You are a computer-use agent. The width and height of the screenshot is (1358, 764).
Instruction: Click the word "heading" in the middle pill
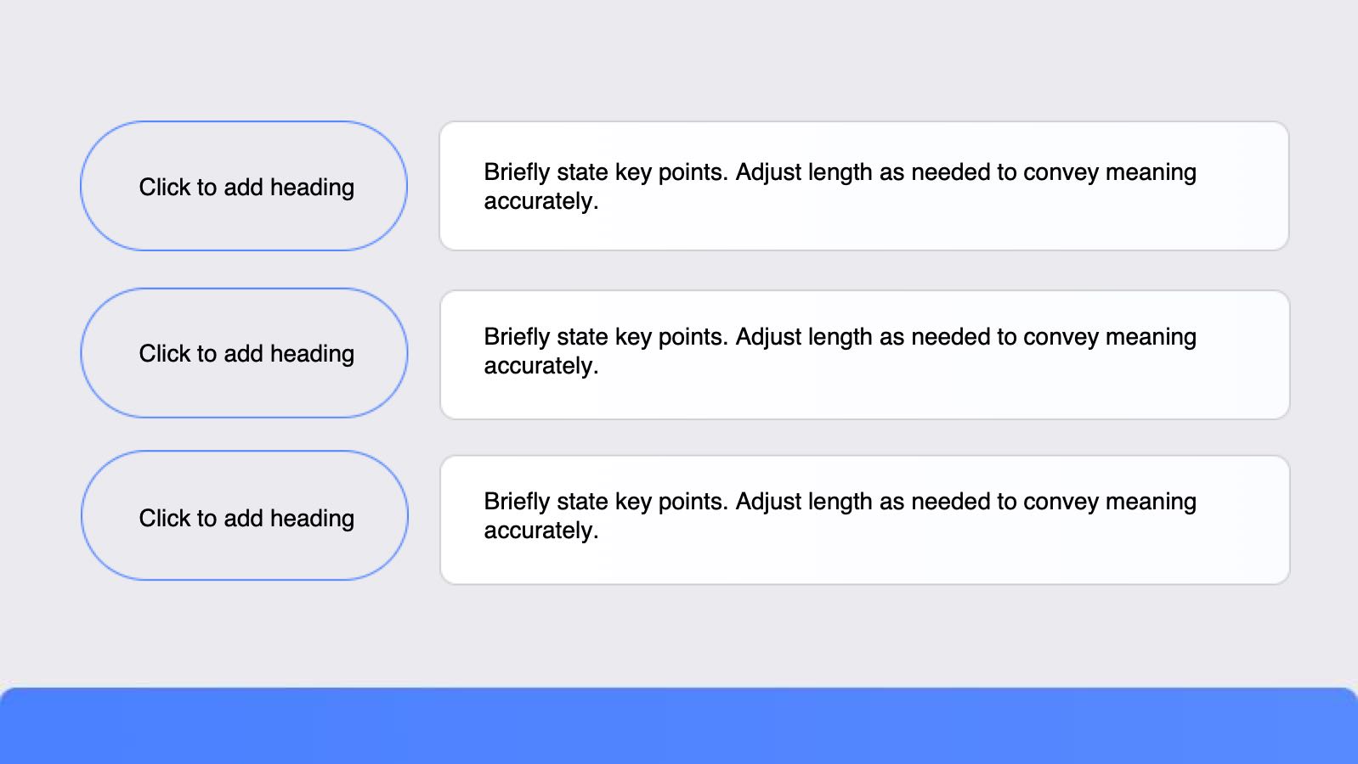(312, 354)
